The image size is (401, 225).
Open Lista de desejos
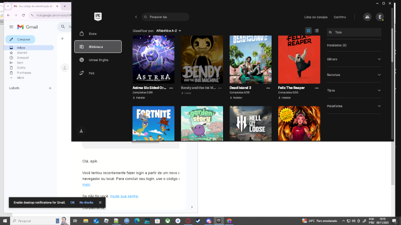coord(315,17)
